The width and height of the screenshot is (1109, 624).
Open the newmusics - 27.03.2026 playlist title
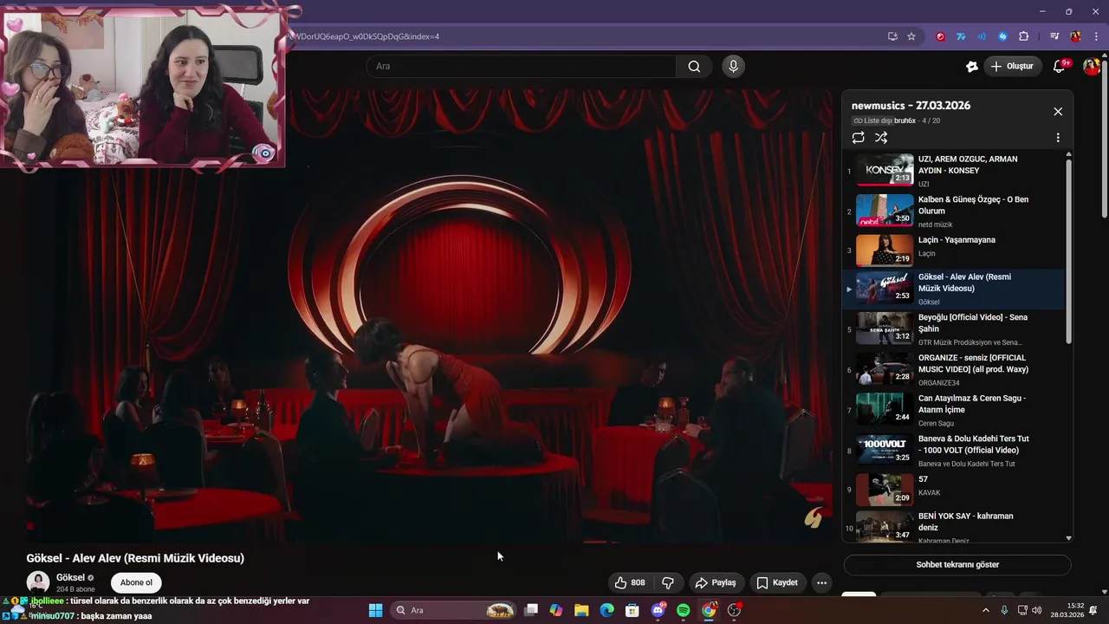pos(911,105)
